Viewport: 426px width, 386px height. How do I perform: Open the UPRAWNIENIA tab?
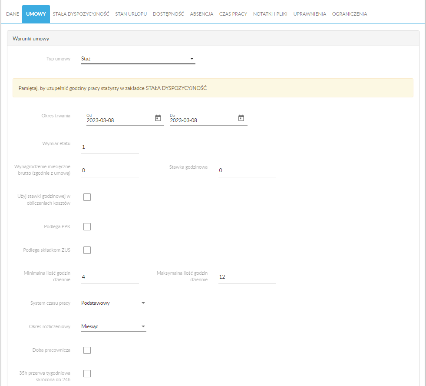point(310,14)
